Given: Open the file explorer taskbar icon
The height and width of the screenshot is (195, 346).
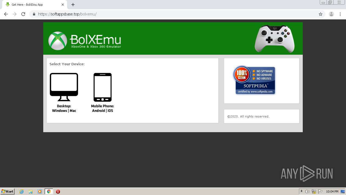Looking at the screenshot, I should pyautogui.click(x=31, y=191).
